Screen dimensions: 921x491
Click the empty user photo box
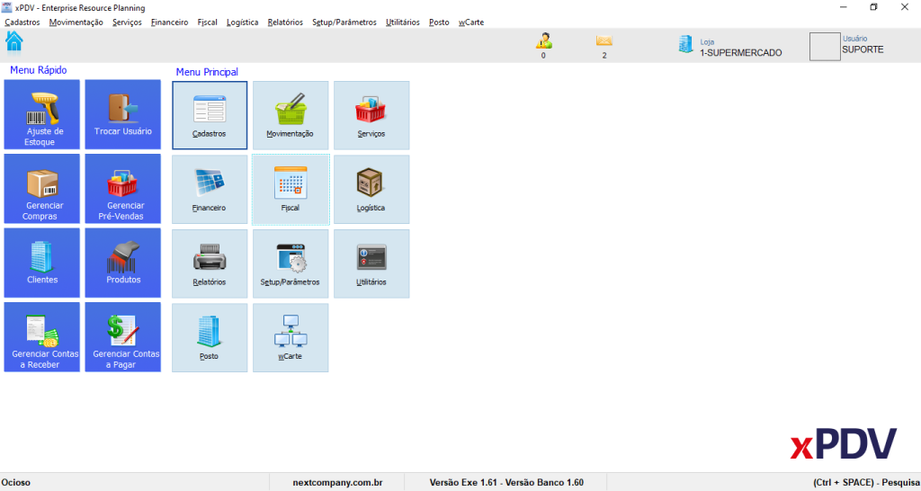pos(825,47)
